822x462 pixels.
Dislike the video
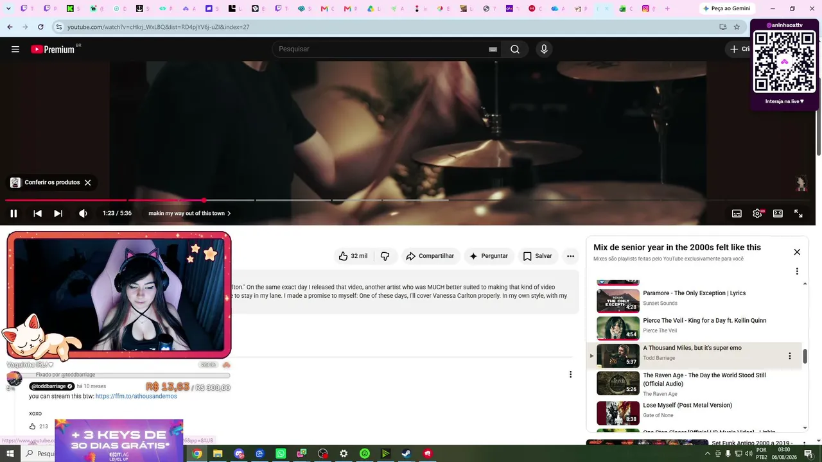(385, 256)
